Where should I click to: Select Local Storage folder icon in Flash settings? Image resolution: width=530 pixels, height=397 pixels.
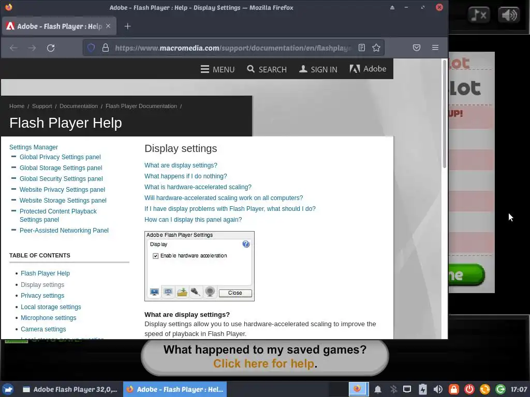182,292
